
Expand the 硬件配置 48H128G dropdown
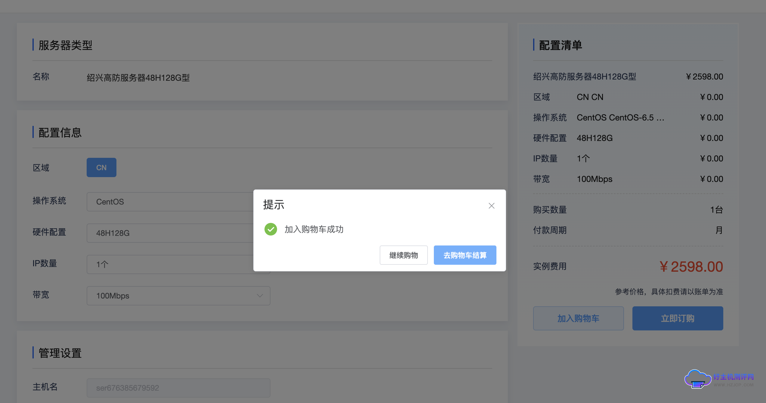tap(170, 233)
